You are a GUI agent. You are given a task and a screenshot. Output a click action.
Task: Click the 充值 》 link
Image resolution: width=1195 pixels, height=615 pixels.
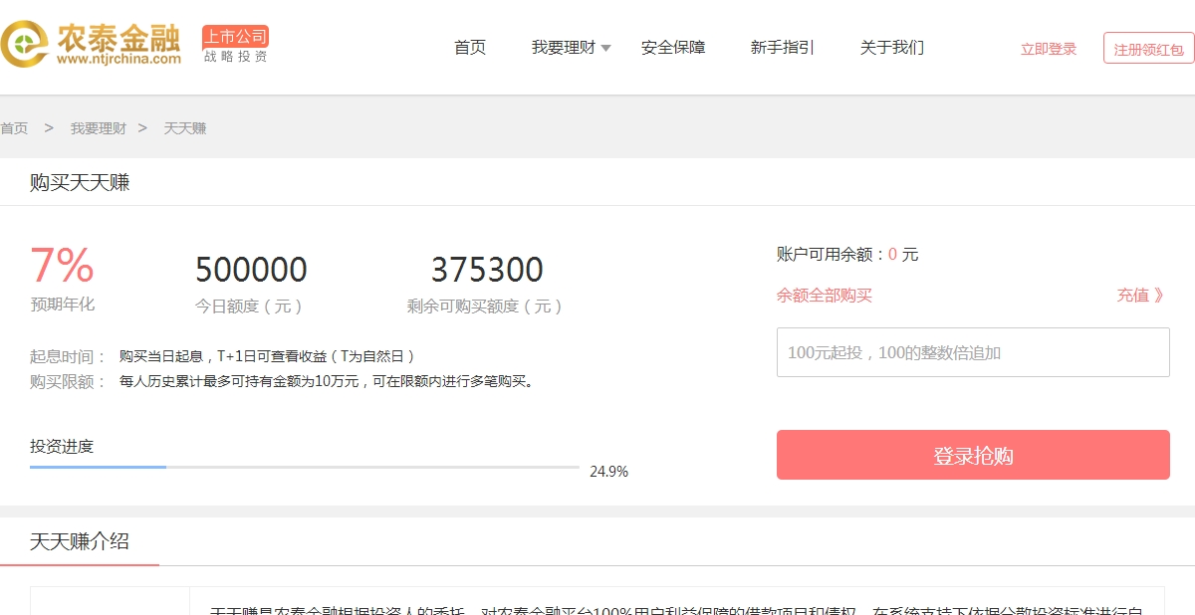pyautogui.click(x=1140, y=296)
